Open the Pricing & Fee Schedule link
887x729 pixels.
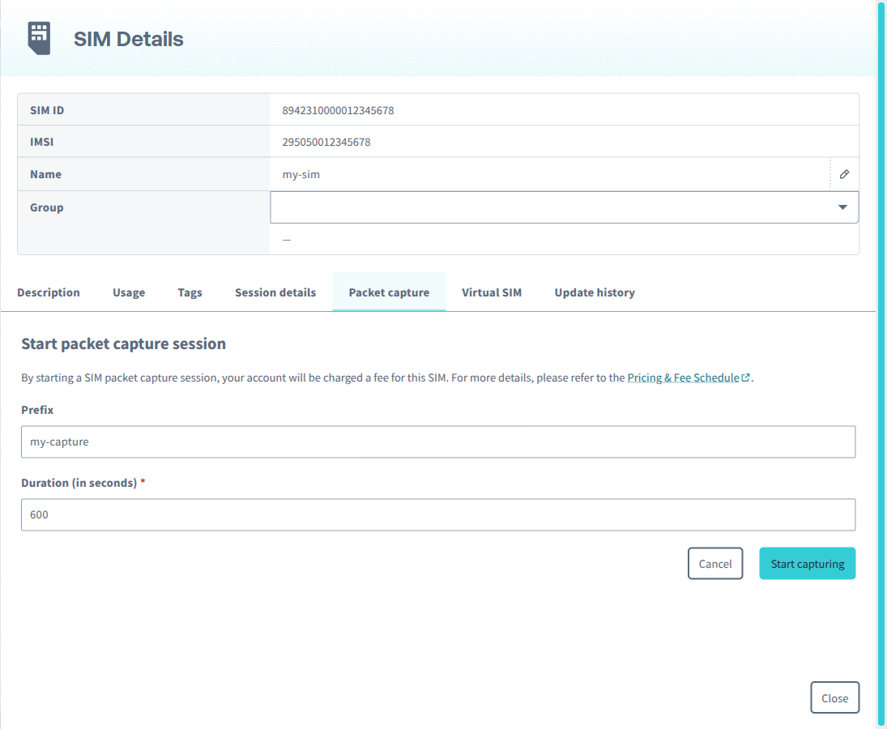click(684, 377)
